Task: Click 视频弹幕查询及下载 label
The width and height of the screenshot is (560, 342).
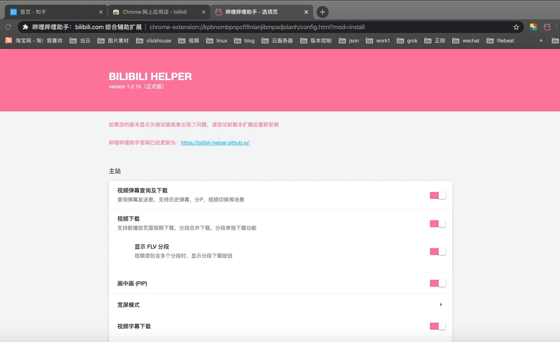Action: tap(142, 191)
